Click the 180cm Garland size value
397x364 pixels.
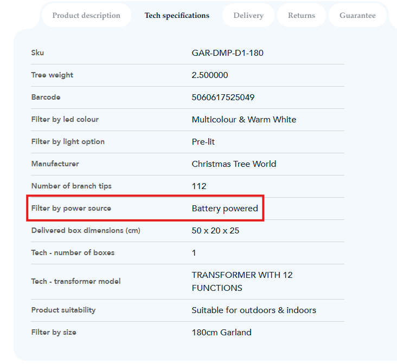(221, 333)
